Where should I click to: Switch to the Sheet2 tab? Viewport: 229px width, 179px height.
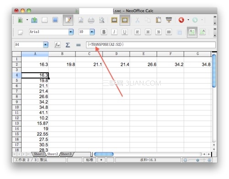tap(53, 154)
